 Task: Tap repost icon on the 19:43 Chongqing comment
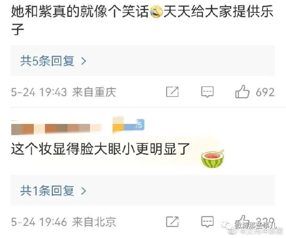[172, 92]
